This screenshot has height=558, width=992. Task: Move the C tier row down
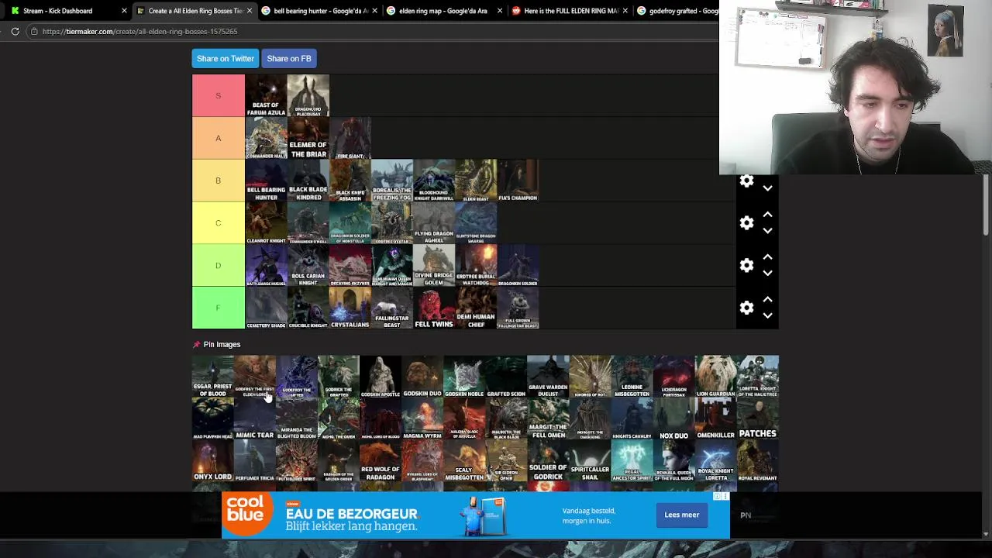767,231
